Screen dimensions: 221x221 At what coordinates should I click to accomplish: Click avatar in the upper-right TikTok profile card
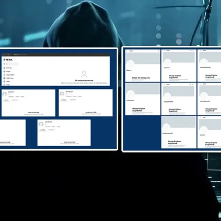click(62, 94)
